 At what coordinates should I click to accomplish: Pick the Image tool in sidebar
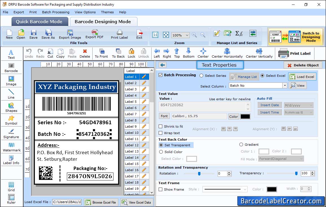click(11, 81)
